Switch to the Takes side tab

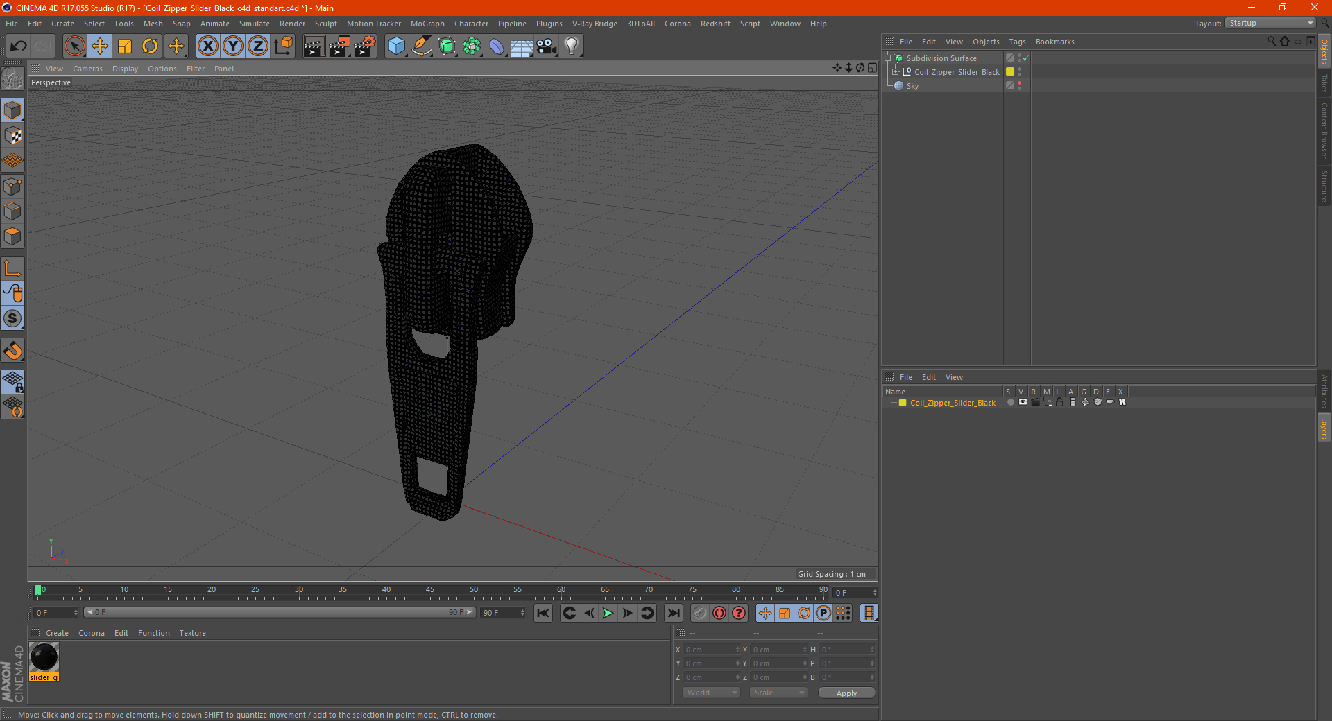coord(1324,84)
